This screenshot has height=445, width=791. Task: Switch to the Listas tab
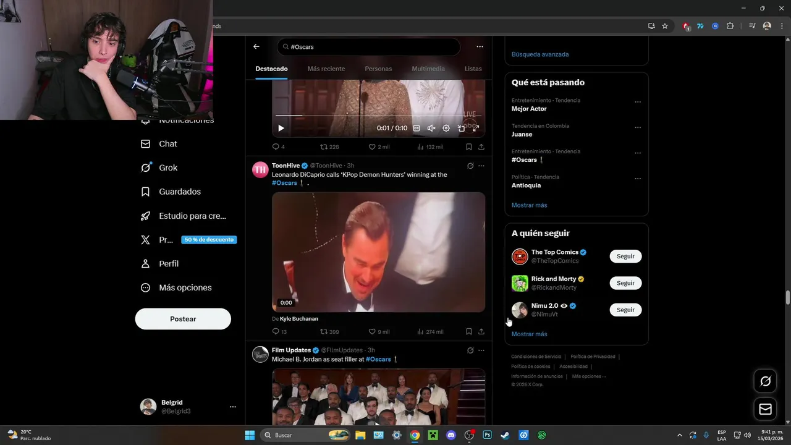(473, 69)
